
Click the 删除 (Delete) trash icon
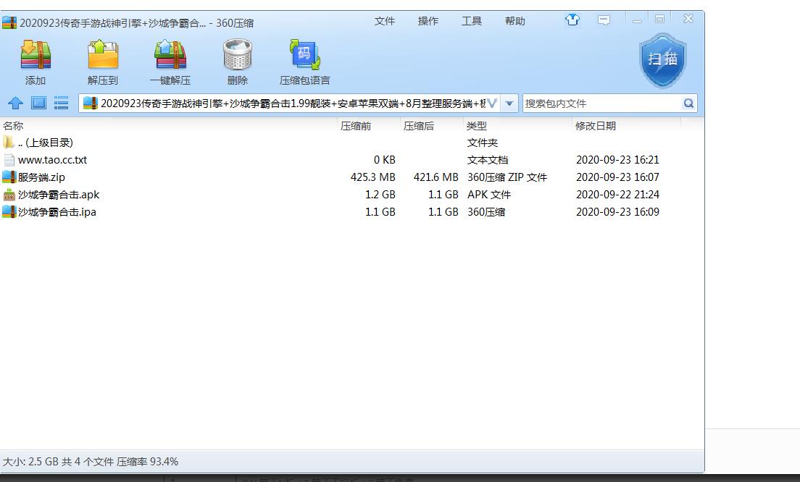pos(237,56)
